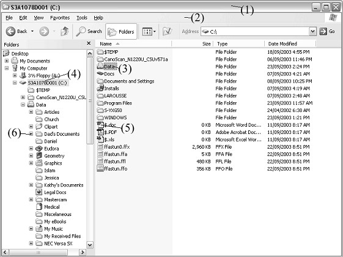Click the Back navigation arrow icon

pyautogui.click(x=10, y=32)
